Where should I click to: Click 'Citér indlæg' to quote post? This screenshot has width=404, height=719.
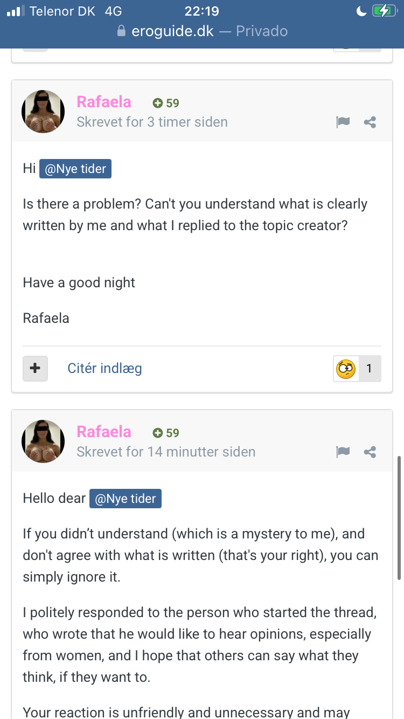(105, 369)
